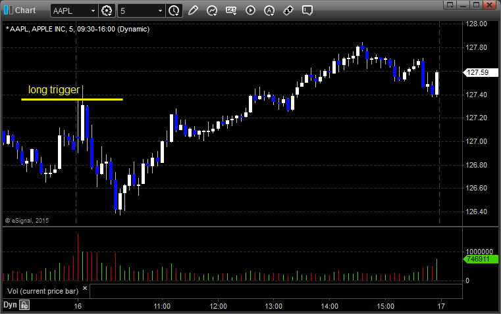Minimize the chart window
This screenshot has height=314, width=501.
(x=463, y=5)
